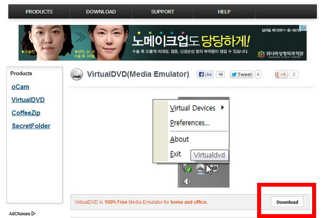Viewport: 324px width, 218px height.
Task: Click the Facebook like count 48
Action: pos(220,74)
